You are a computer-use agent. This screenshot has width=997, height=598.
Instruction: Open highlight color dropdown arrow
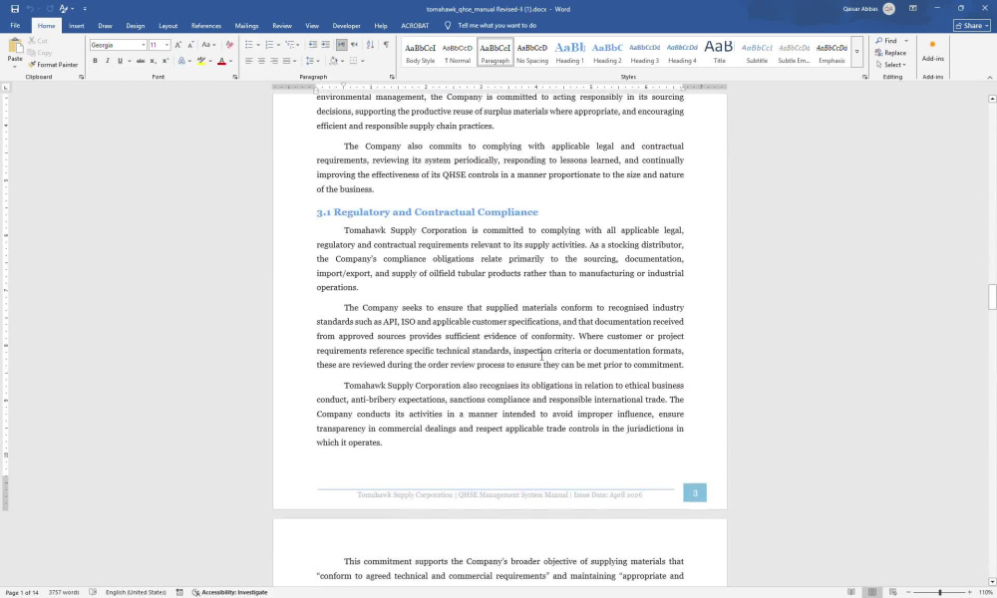point(210,61)
